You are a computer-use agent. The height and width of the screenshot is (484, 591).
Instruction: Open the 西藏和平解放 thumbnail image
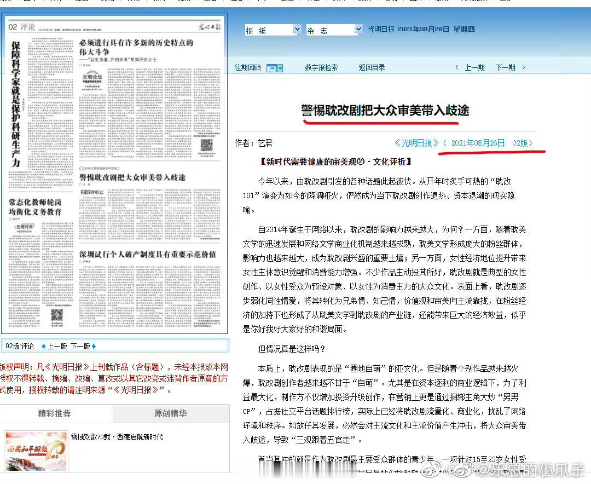tap(36, 452)
